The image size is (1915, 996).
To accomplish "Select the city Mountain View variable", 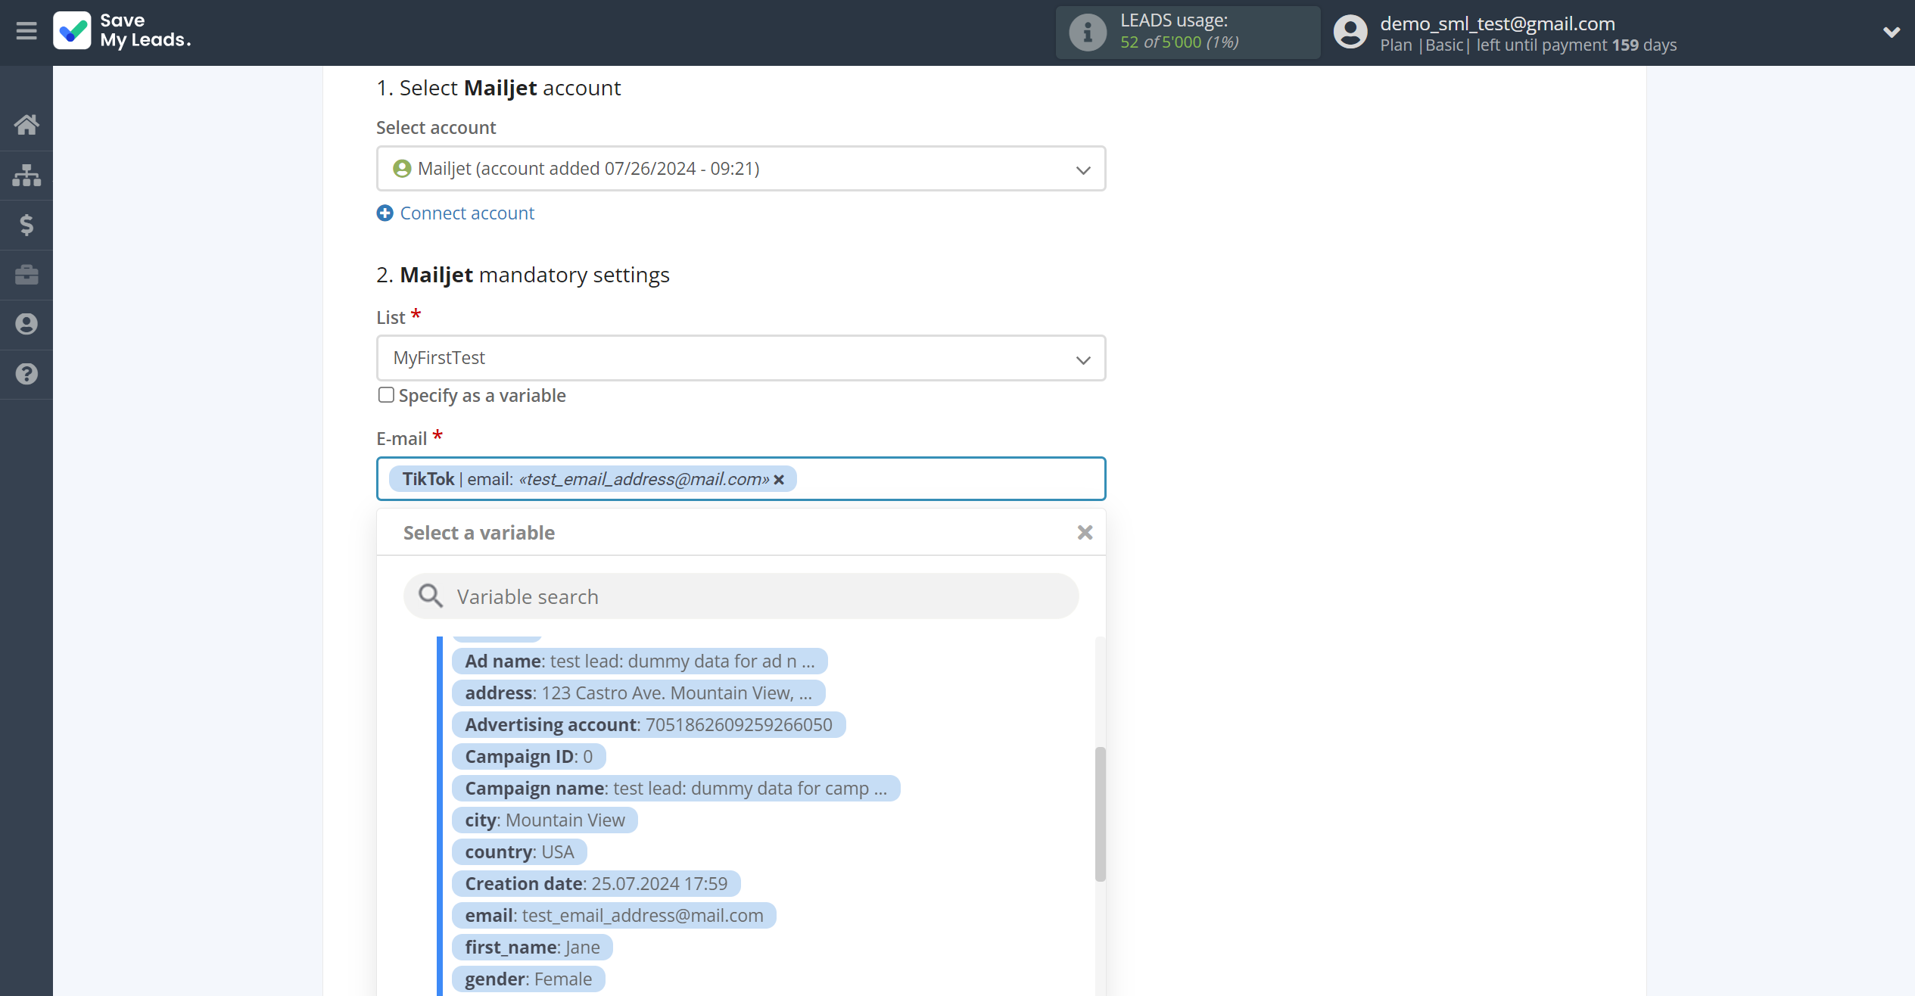I will coord(545,820).
